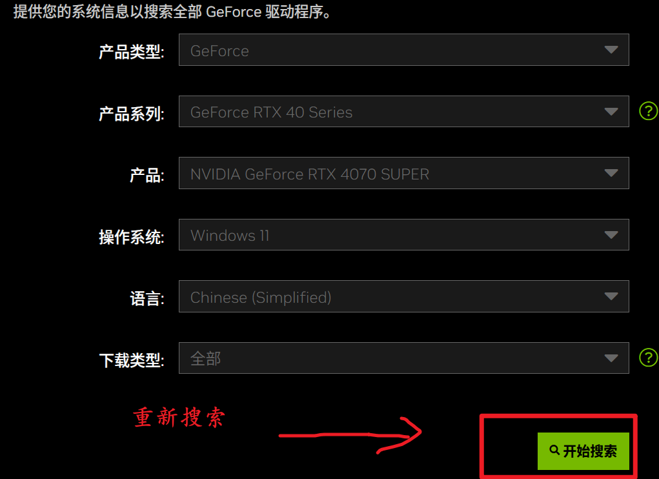Click the 操作系统 label text

tap(132, 237)
